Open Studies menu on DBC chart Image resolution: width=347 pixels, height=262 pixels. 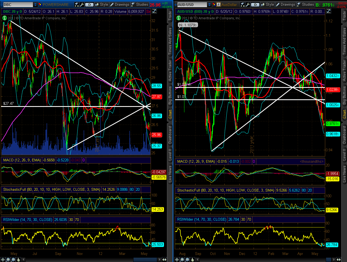click(x=140, y=5)
